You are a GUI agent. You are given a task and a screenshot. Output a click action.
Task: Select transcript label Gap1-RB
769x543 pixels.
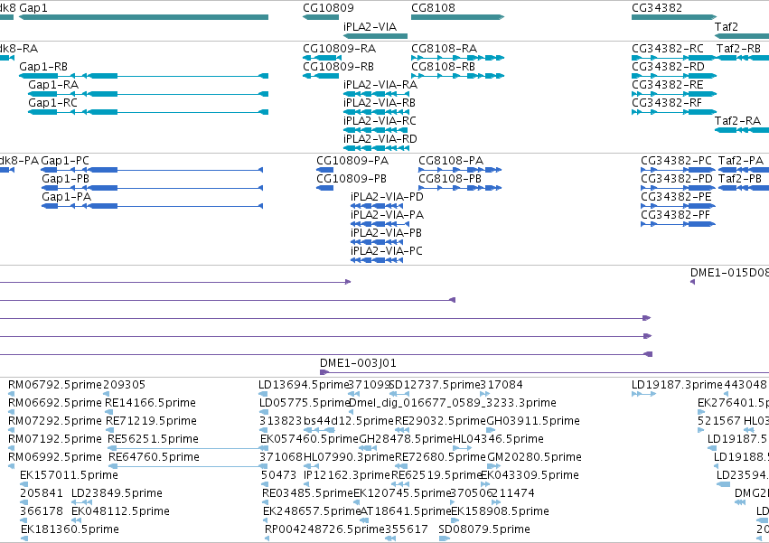(x=43, y=66)
